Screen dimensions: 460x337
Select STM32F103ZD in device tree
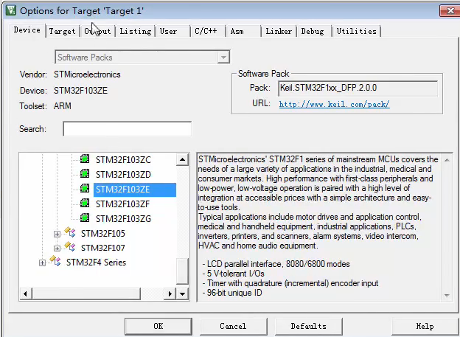[123, 175]
